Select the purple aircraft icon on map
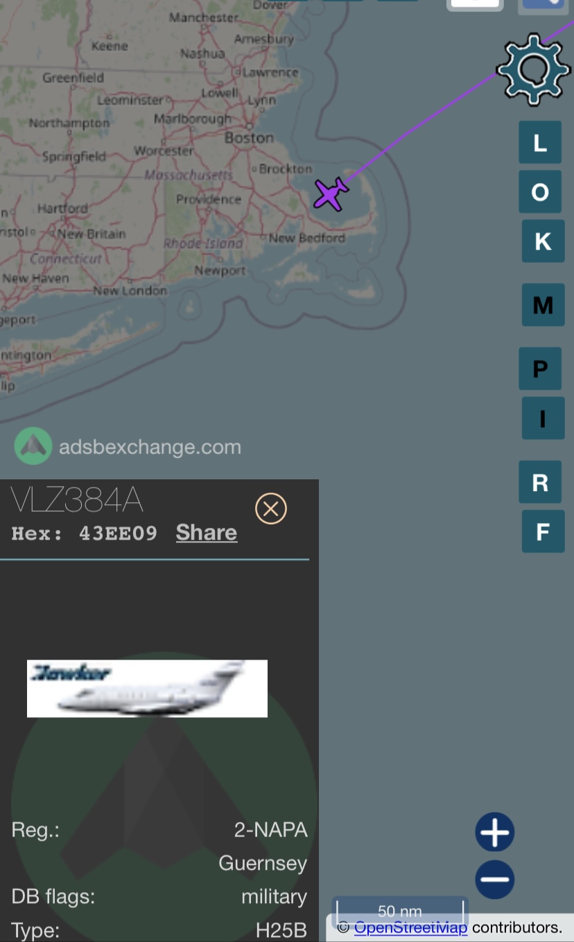 tap(331, 194)
